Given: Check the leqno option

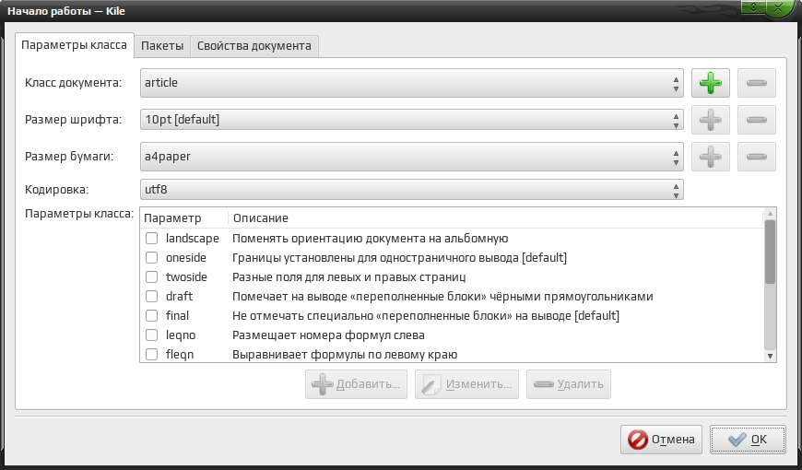Looking at the screenshot, I should (x=151, y=335).
